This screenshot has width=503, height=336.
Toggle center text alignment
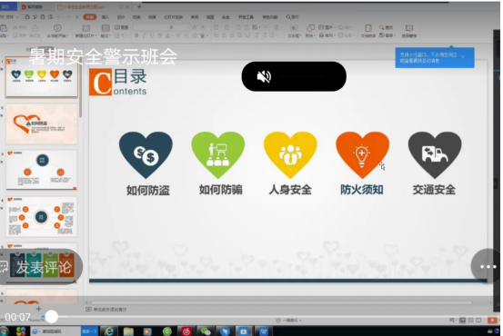pyautogui.click(x=225, y=35)
